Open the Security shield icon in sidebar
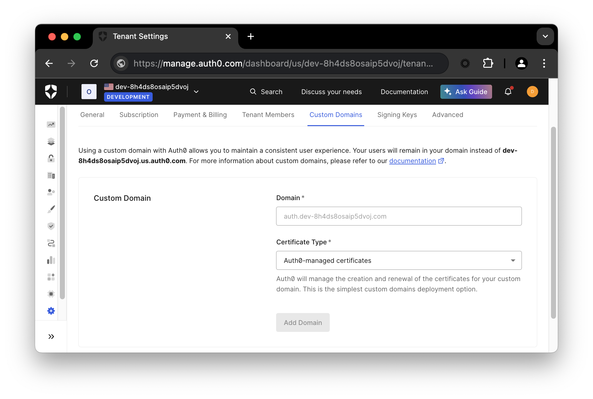This screenshot has height=399, width=593. tap(51, 226)
